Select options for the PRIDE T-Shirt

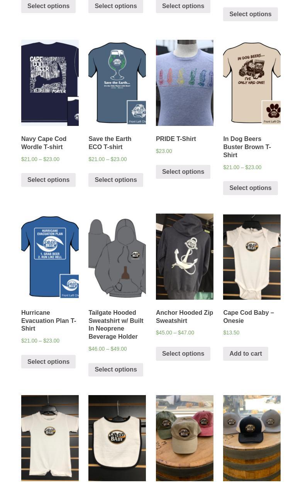[x=183, y=172]
